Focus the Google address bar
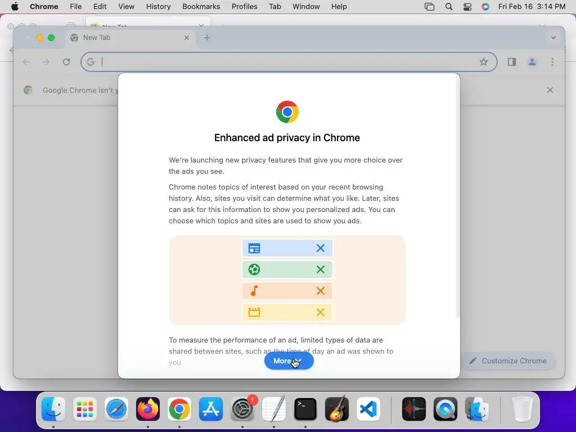 click(289, 62)
